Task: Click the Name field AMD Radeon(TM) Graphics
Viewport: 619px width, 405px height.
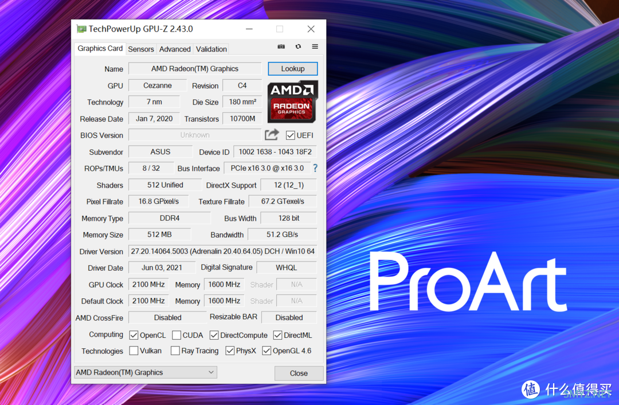Action: 195,68
